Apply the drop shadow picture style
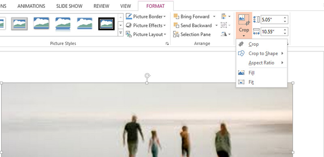 pos(41,23)
